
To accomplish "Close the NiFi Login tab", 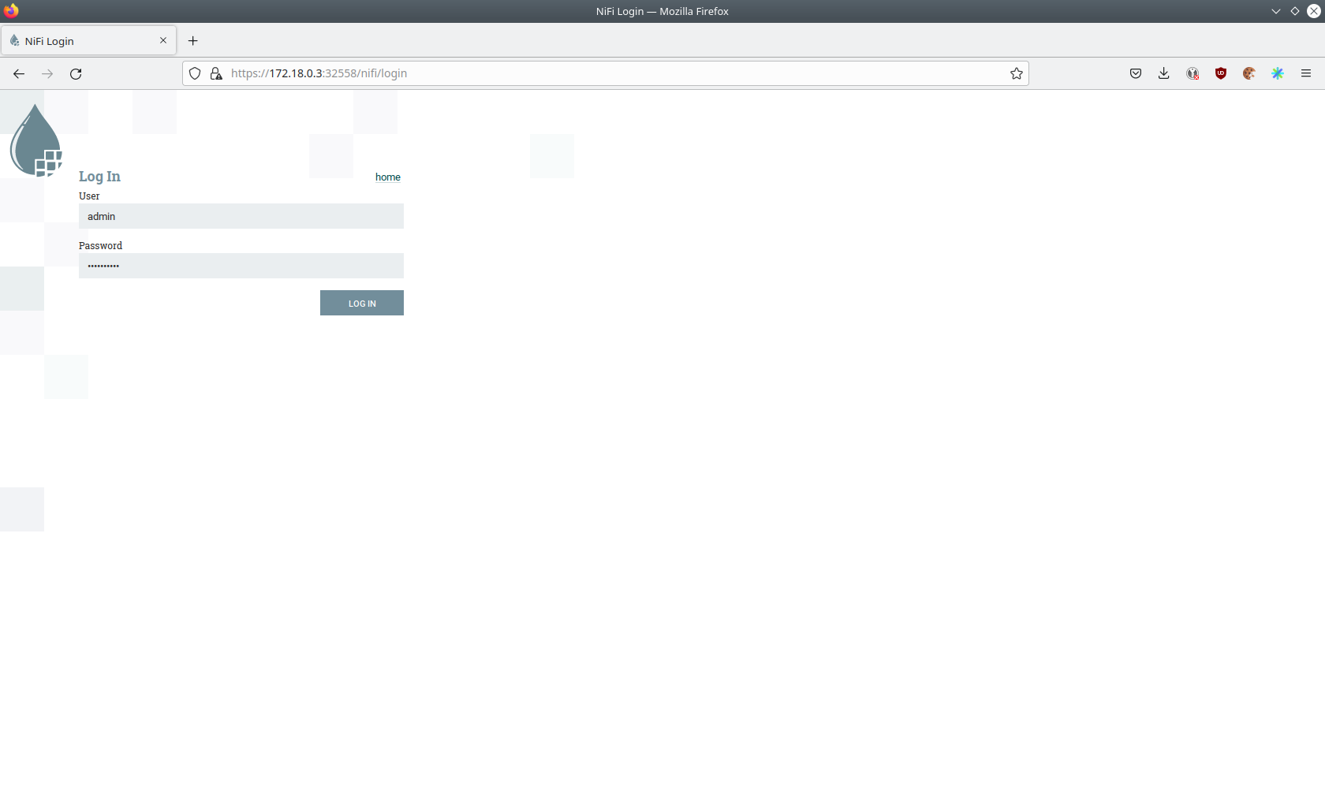I will pos(163,40).
